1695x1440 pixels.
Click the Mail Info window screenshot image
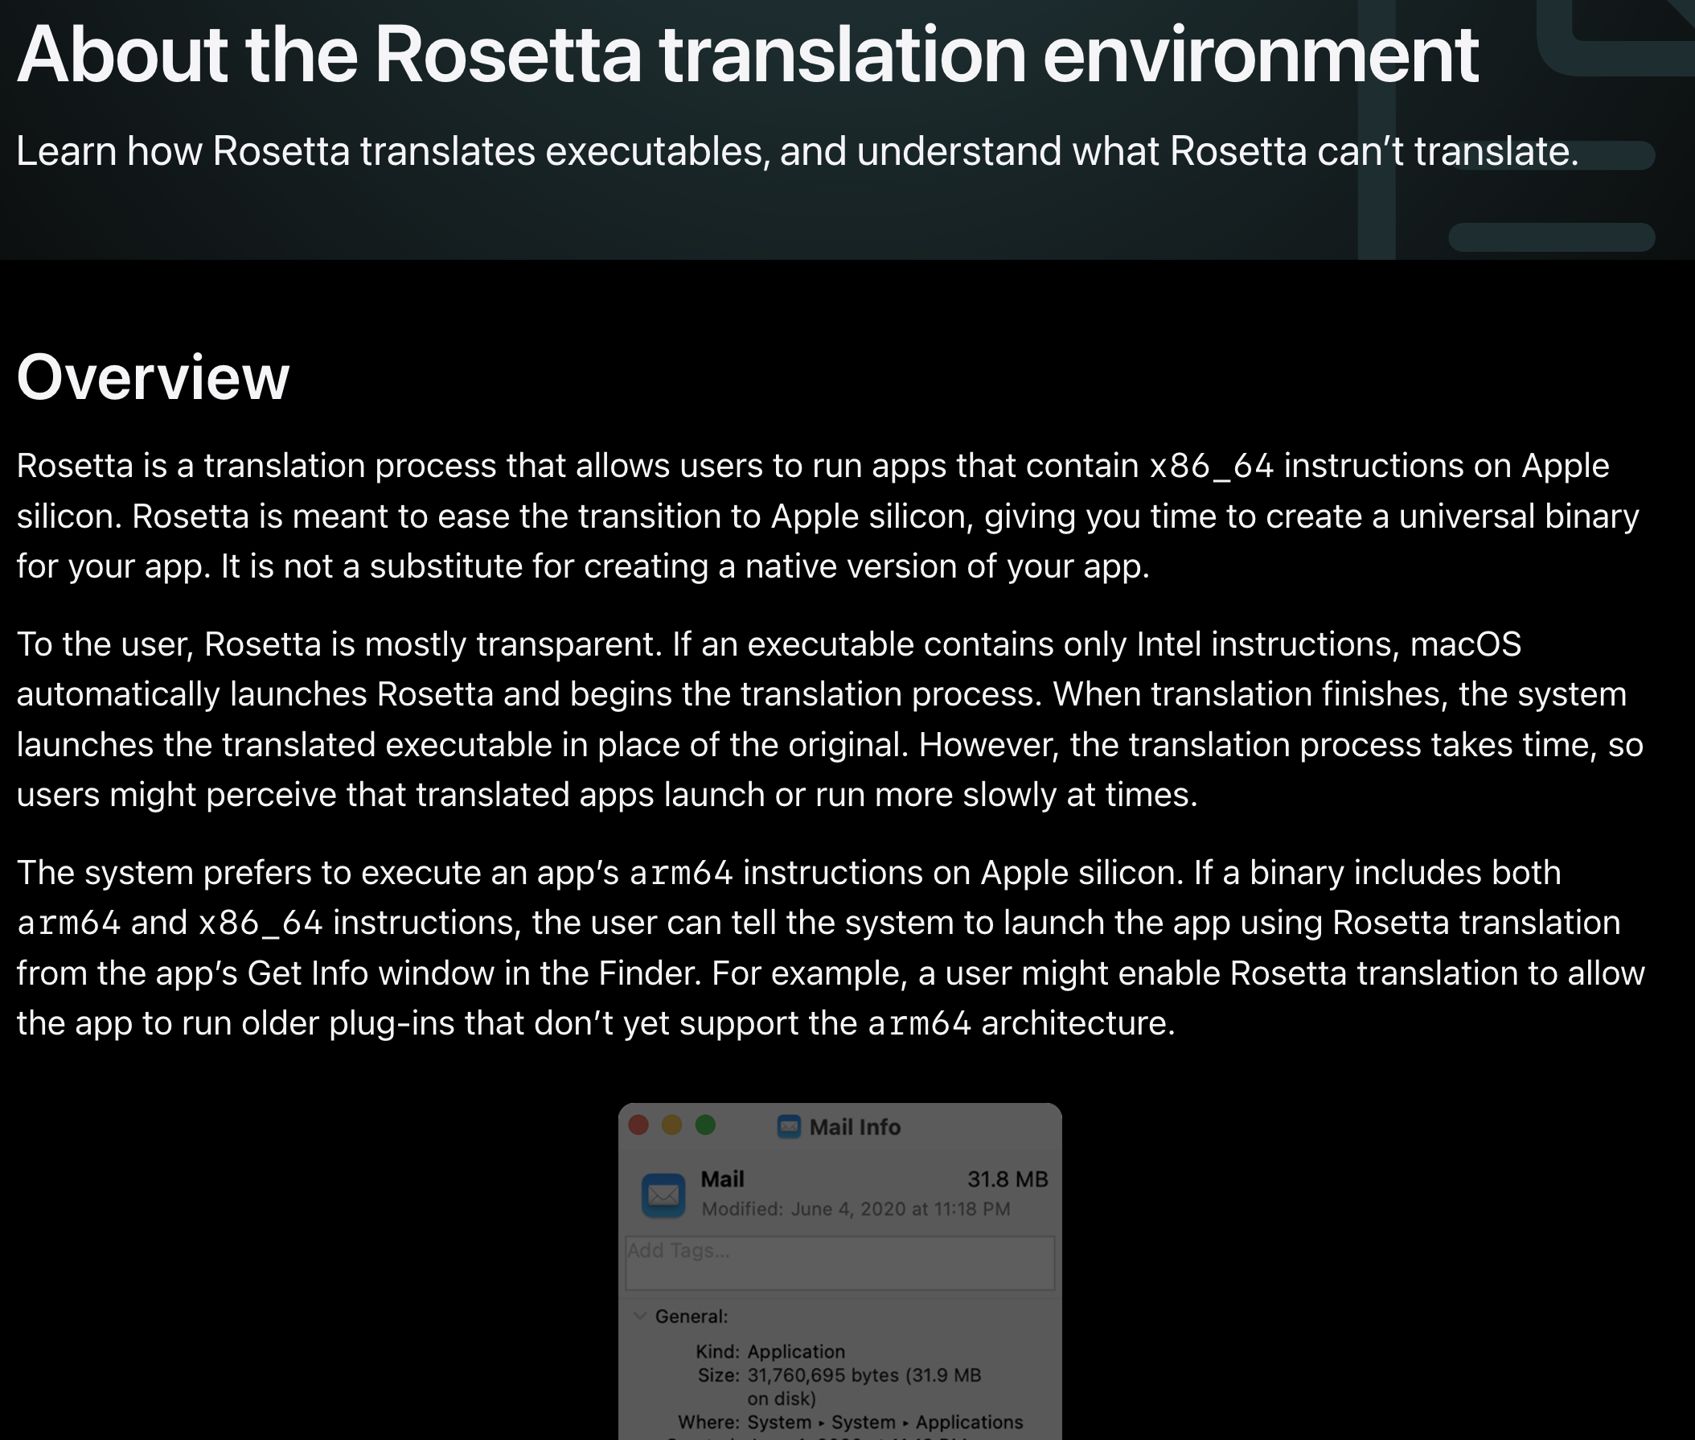click(839, 1271)
